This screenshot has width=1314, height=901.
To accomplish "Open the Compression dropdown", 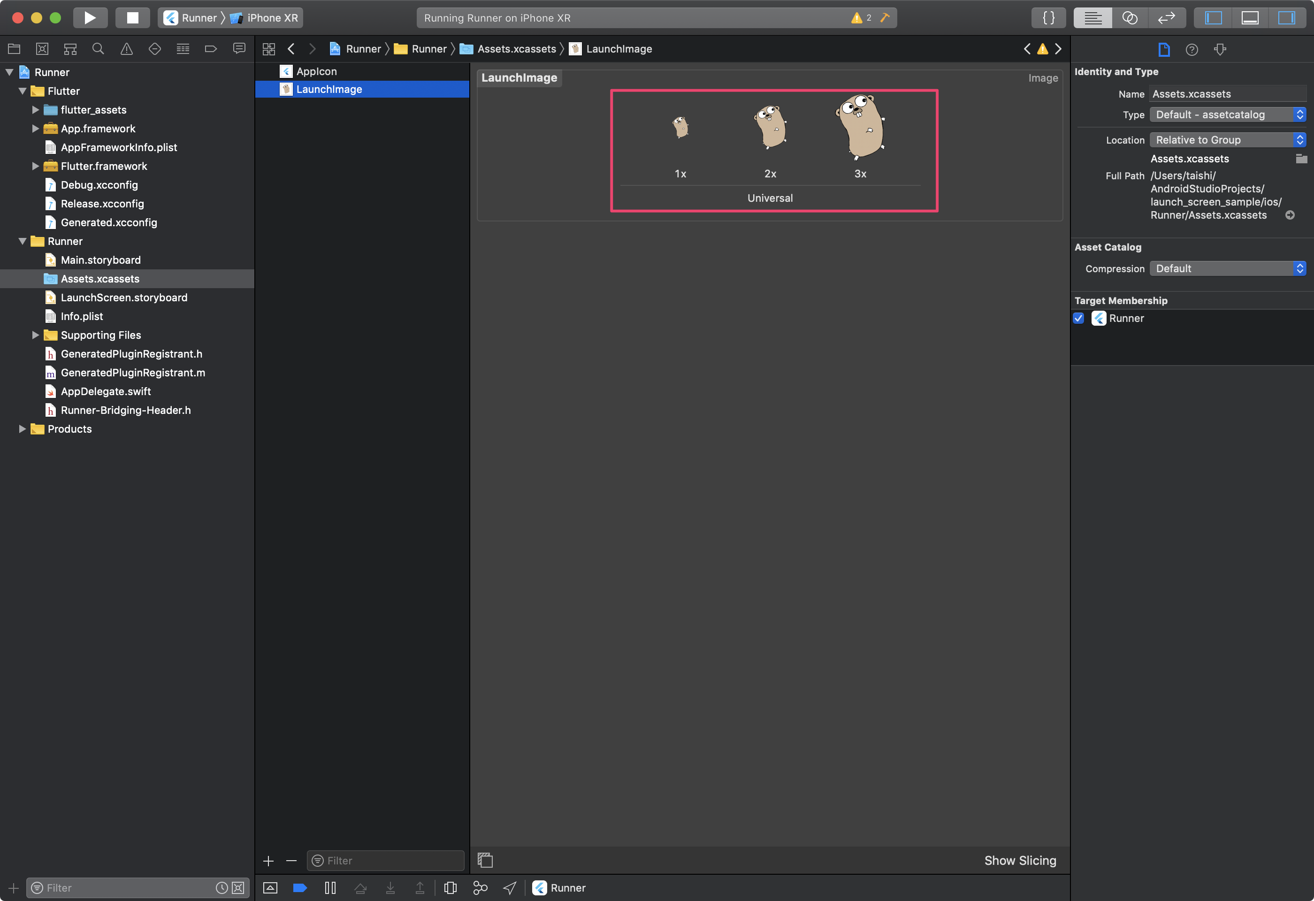I will [x=1228, y=268].
